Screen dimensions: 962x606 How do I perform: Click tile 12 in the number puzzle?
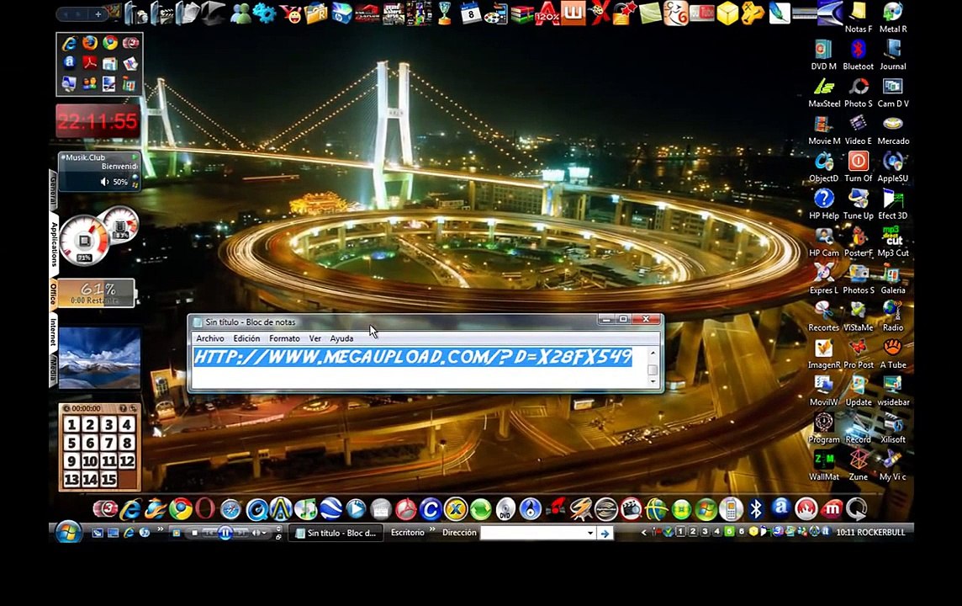click(x=127, y=461)
